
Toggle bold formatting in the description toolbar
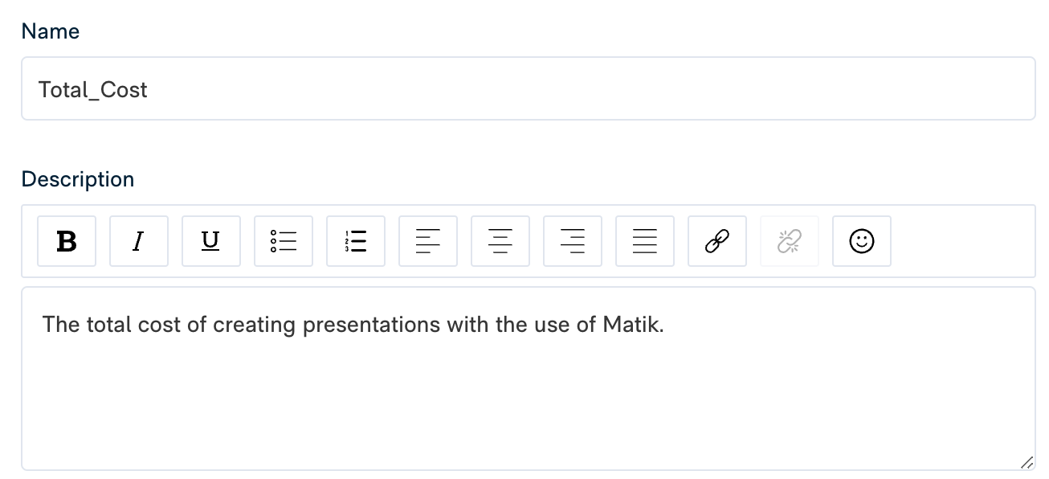coord(67,241)
